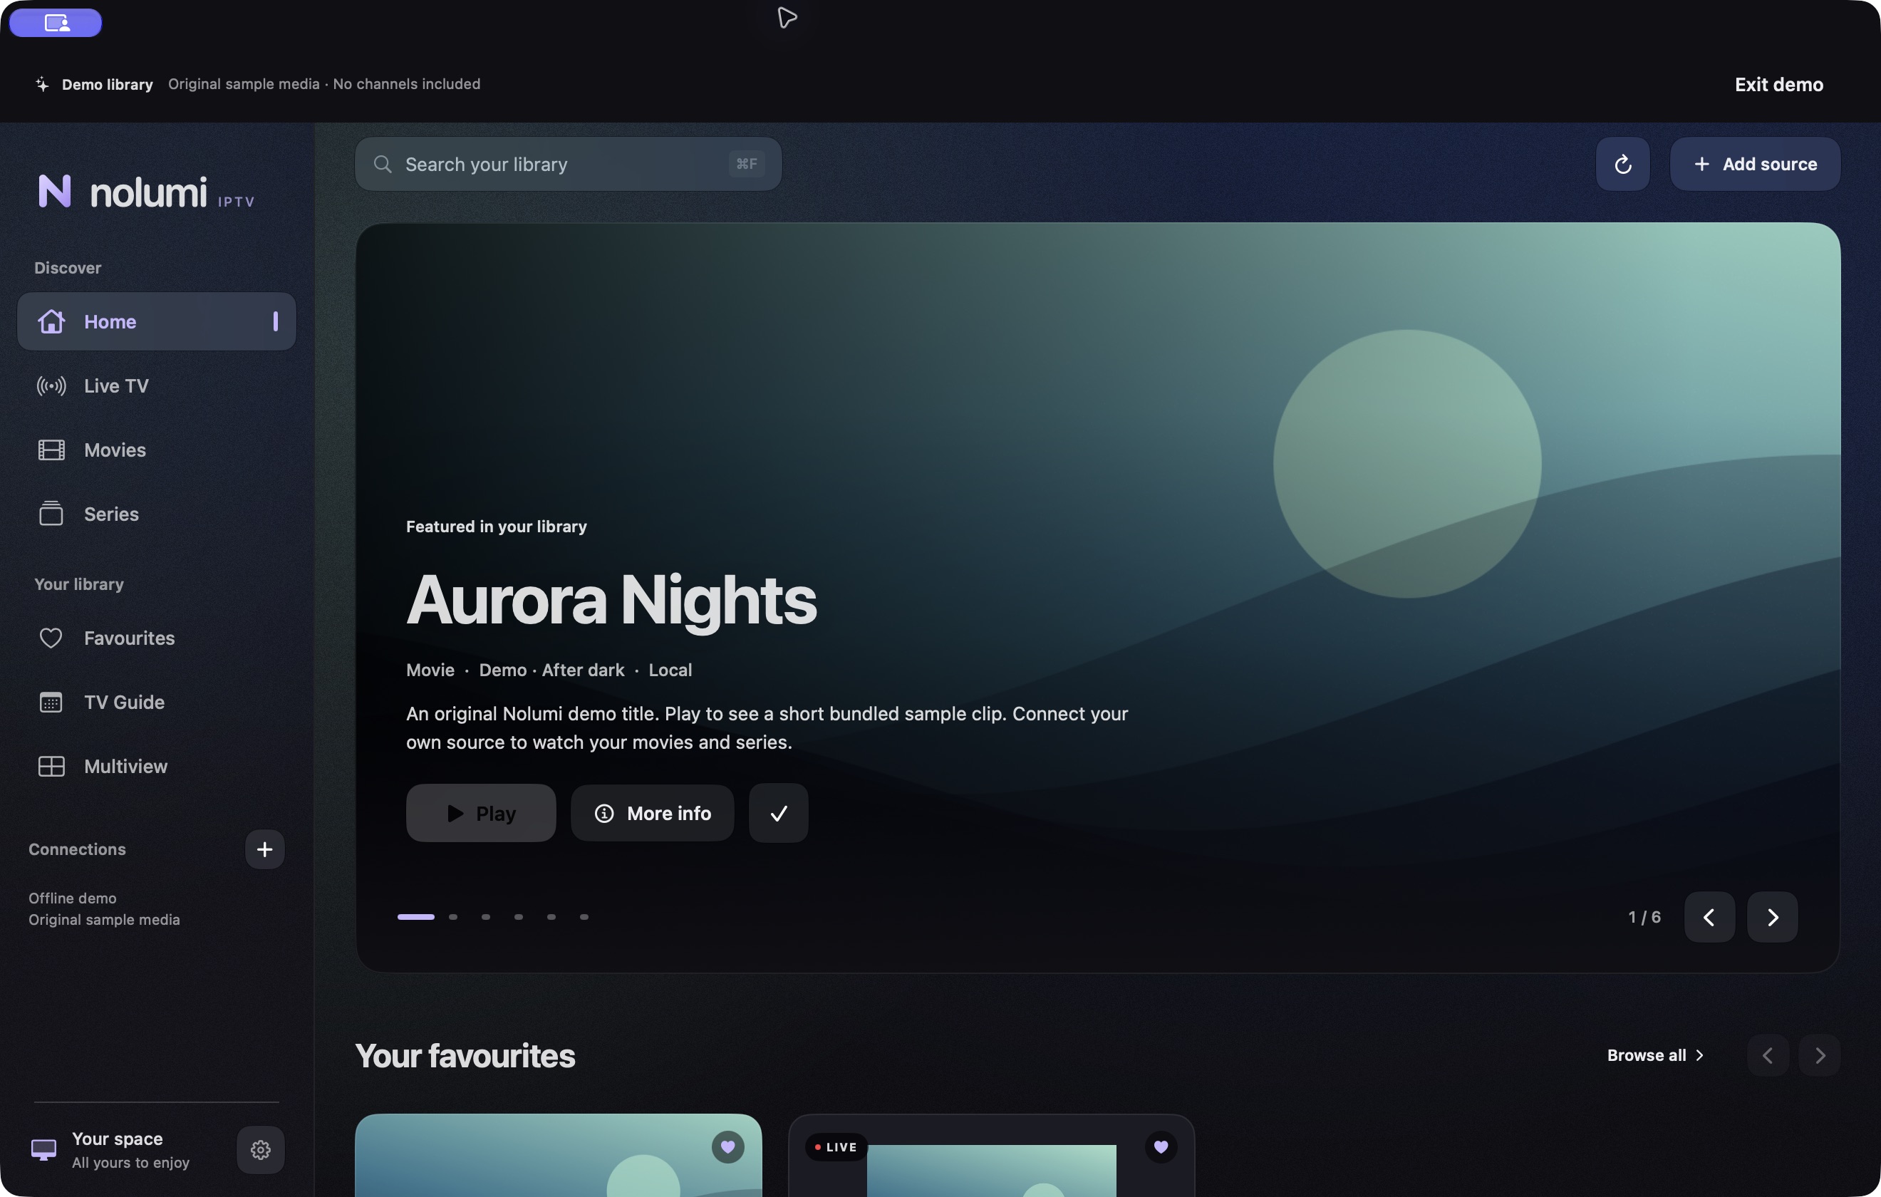Go to Live TV

point(156,385)
